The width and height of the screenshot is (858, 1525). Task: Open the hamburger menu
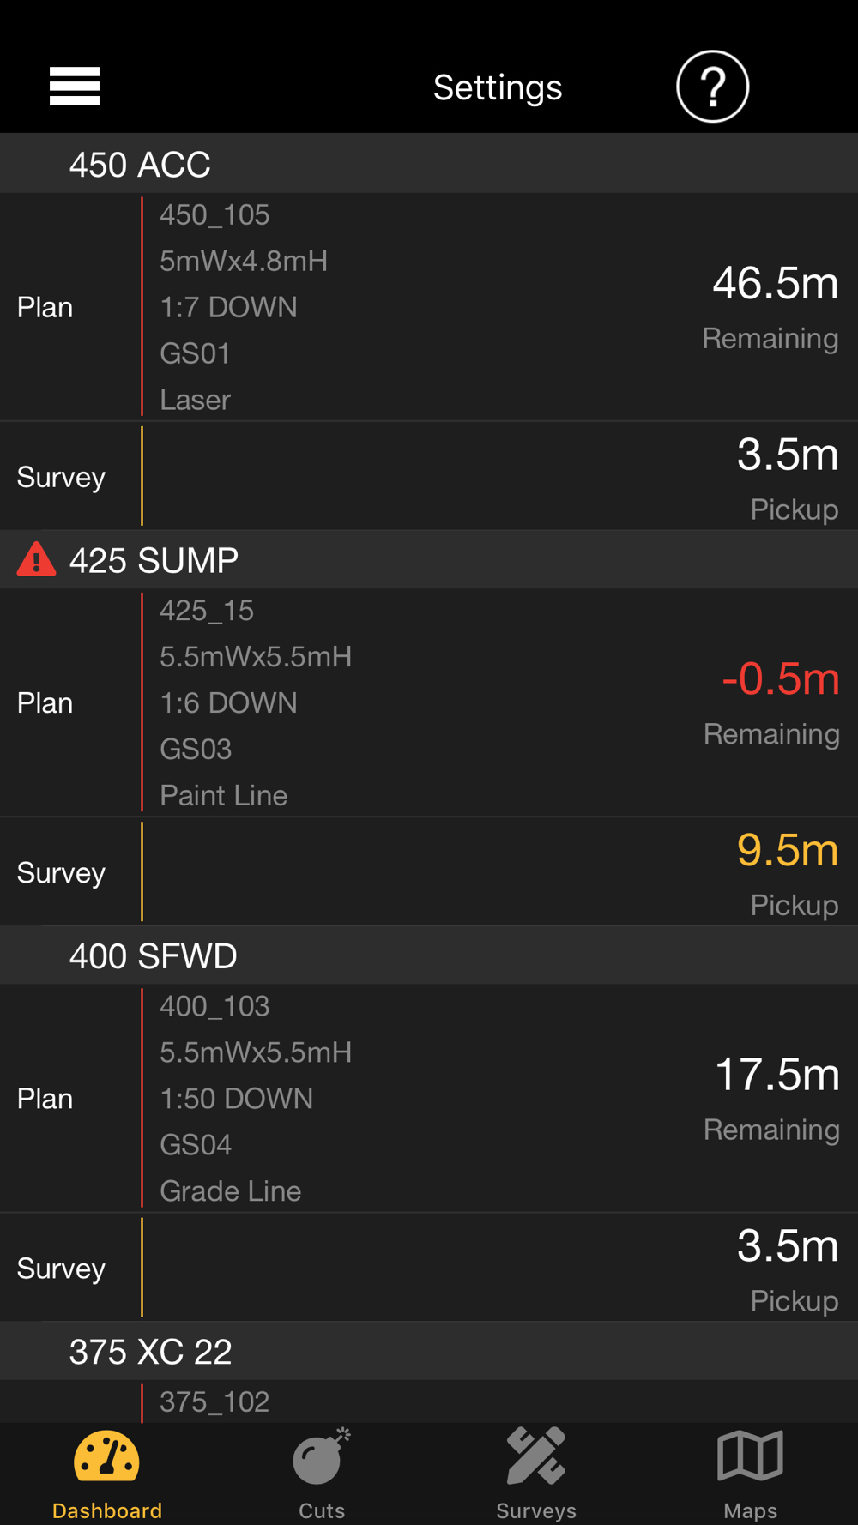[75, 87]
